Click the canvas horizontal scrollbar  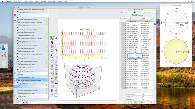coord(88,100)
